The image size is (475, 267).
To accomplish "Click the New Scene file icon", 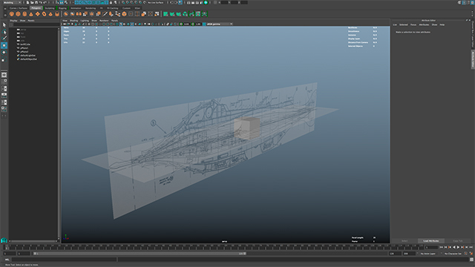I will (27, 2).
